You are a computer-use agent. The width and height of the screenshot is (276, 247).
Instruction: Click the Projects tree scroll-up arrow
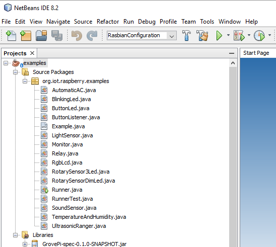click(x=233, y=63)
